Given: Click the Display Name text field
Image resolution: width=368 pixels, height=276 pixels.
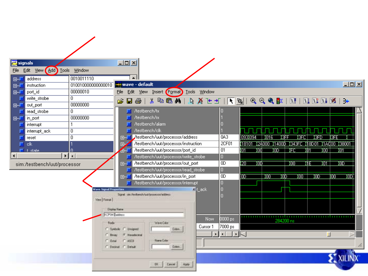Looking at the screenshot, I should click(144, 215).
